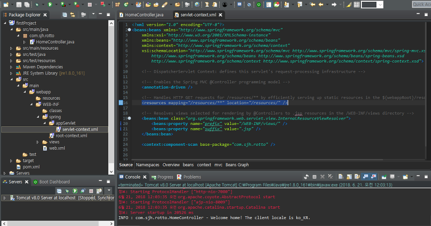Click the Next Annotation toolbar icon
431x226 pixels.
click(x=286, y=4)
